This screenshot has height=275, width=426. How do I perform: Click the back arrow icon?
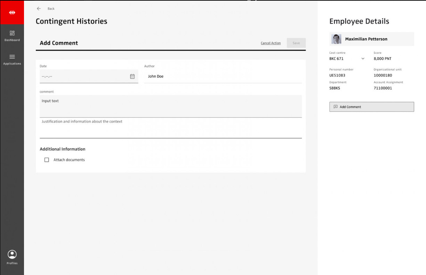[x=39, y=9]
